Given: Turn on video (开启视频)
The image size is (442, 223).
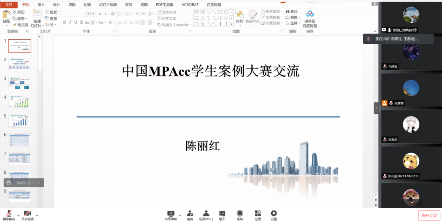Looking at the screenshot, I should click(27, 214).
